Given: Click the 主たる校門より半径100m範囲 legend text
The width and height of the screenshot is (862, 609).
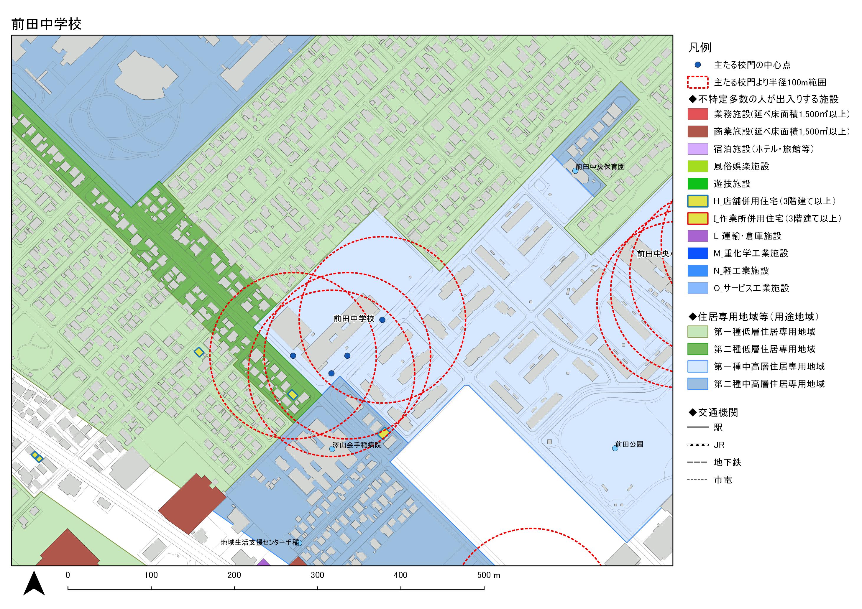Looking at the screenshot, I should 770,83.
